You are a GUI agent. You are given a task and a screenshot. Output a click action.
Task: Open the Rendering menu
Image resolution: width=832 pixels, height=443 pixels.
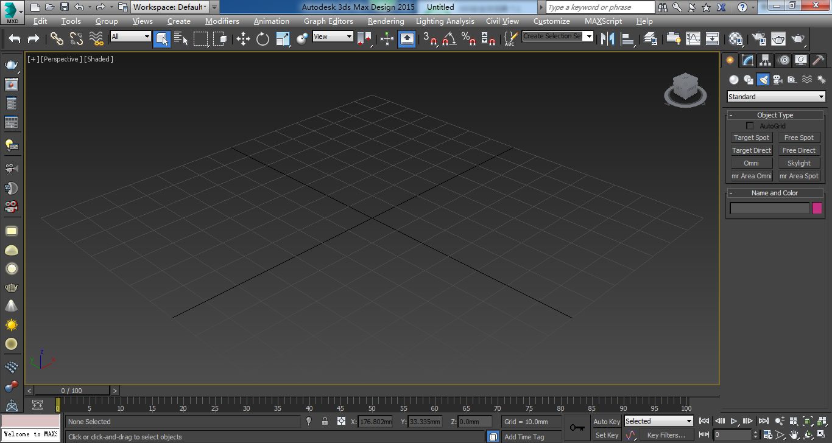click(x=385, y=21)
